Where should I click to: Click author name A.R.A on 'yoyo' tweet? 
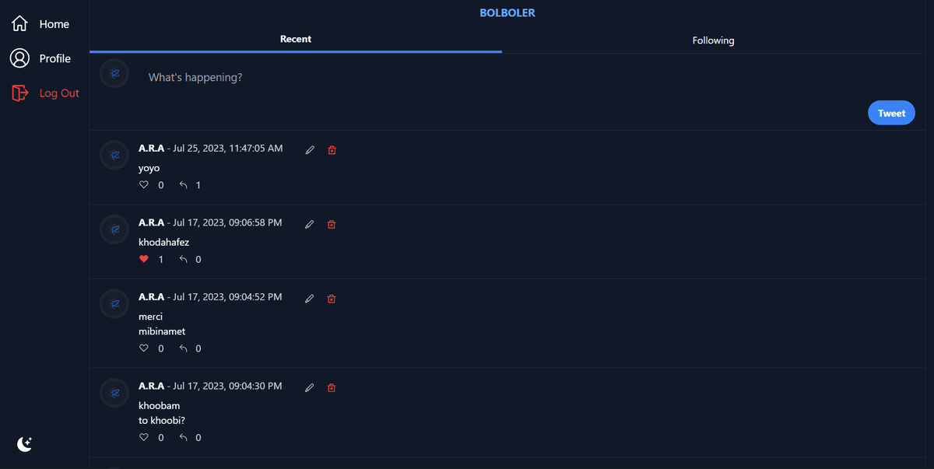pos(151,148)
